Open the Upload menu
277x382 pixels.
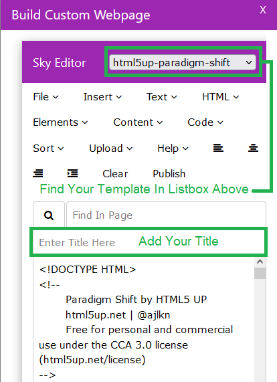click(111, 149)
